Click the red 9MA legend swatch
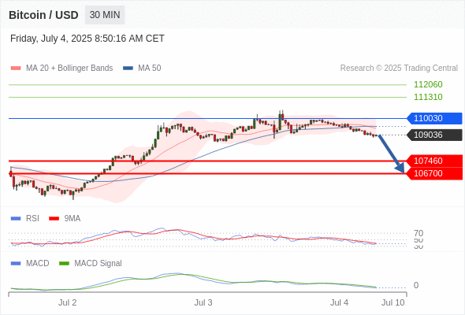Viewport: 465px width, 315px height. click(x=54, y=218)
